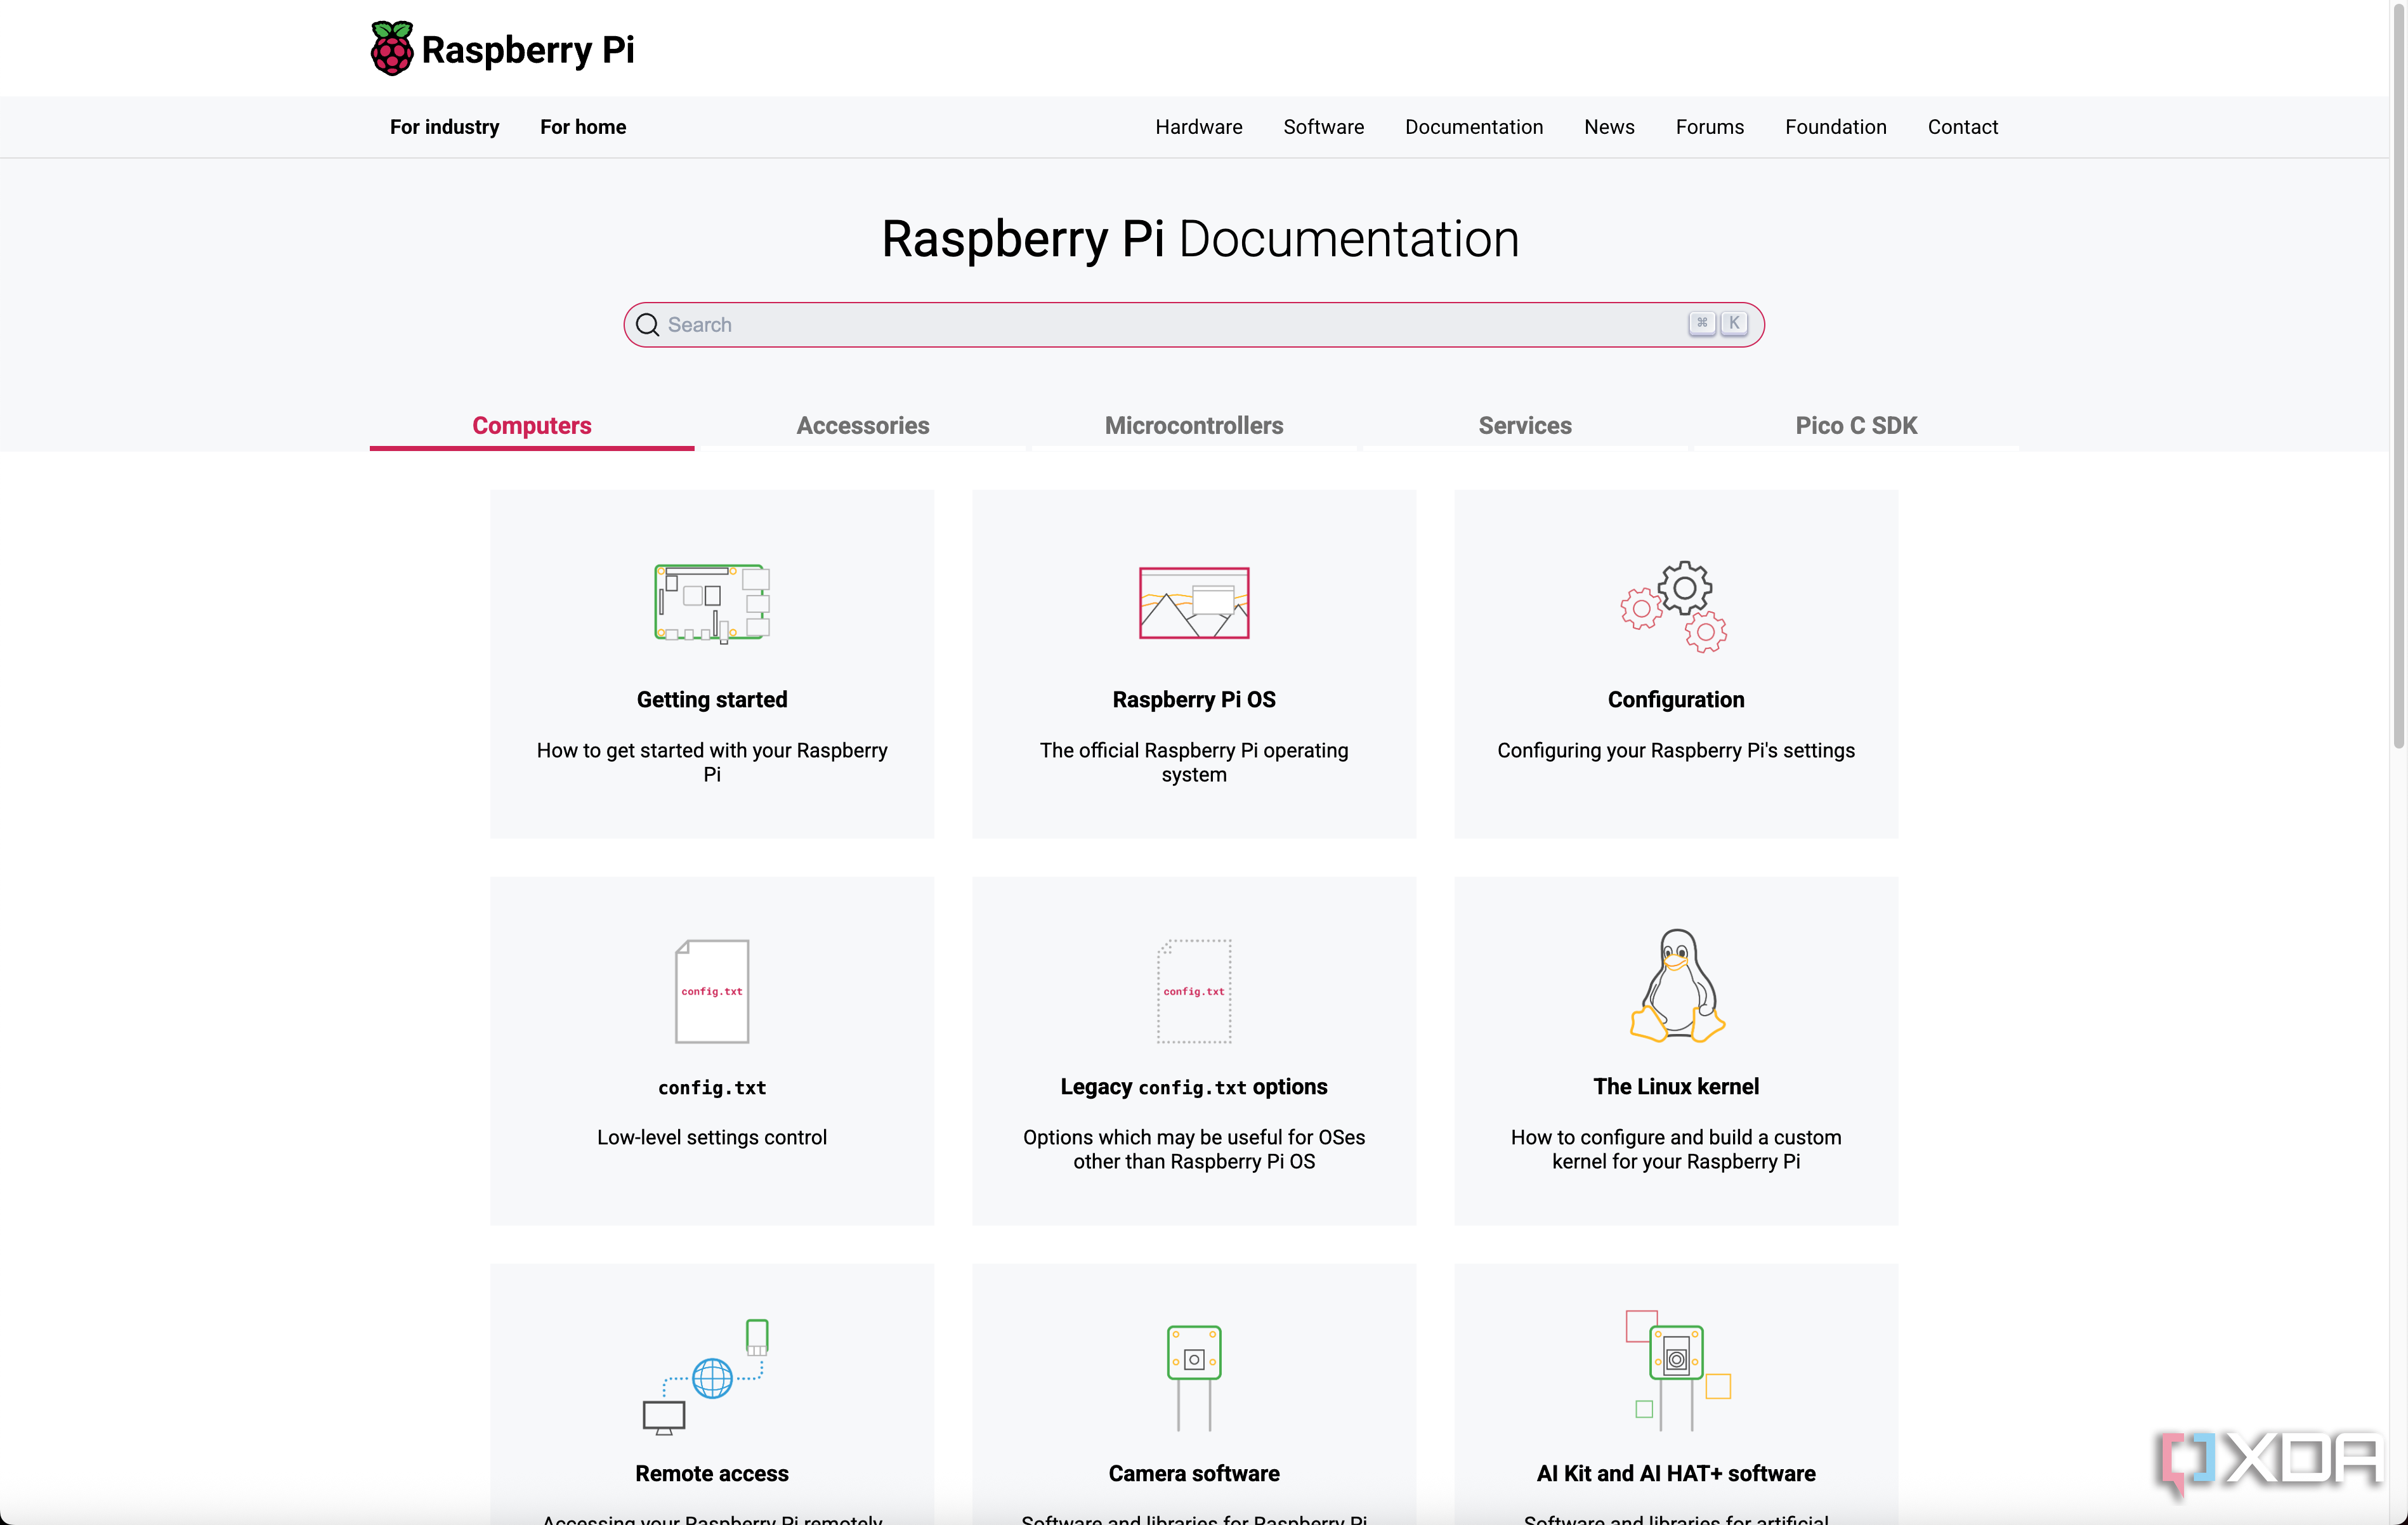Switch to the Accessories tab
This screenshot has height=1525, width=2408.
click(x=862, y=426)
